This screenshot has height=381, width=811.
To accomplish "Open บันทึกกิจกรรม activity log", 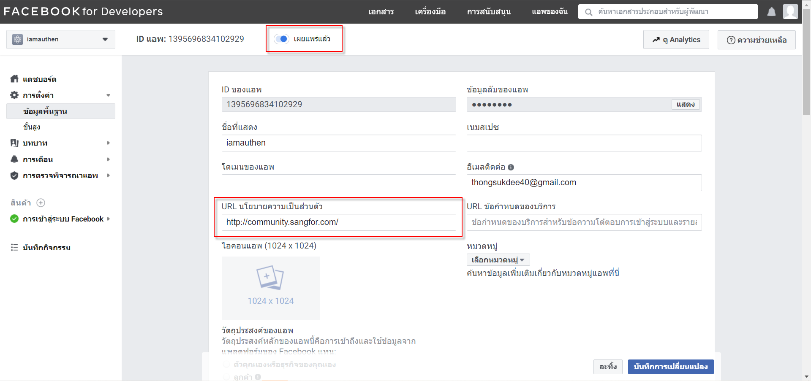I will (x=46, y=248).
